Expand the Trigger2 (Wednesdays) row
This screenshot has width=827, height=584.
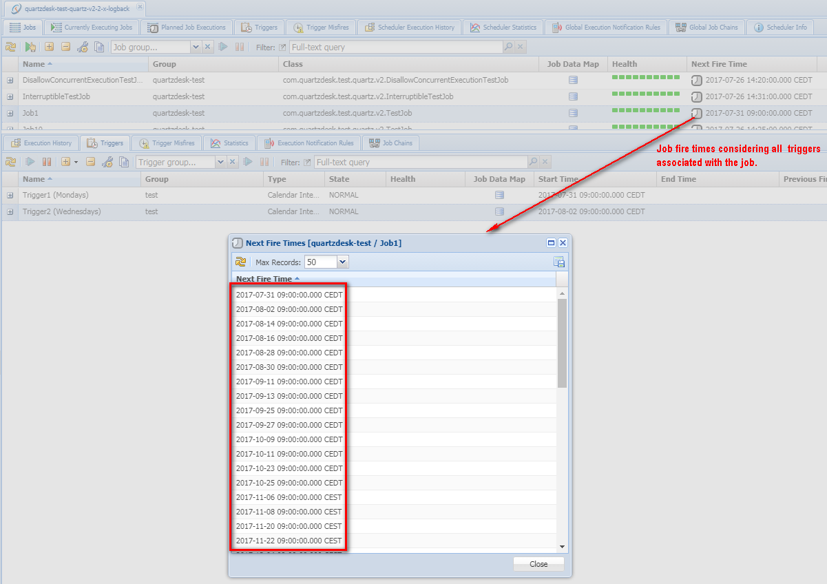coord(10,211)
